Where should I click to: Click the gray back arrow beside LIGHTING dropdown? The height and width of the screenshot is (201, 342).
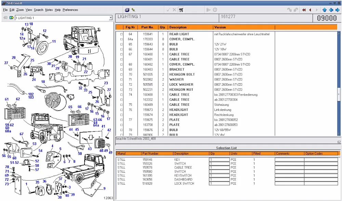[5, 18]
